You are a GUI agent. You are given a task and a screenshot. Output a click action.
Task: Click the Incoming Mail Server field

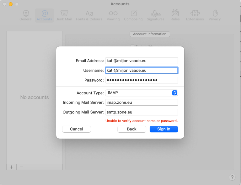click(x=142, y=103)
